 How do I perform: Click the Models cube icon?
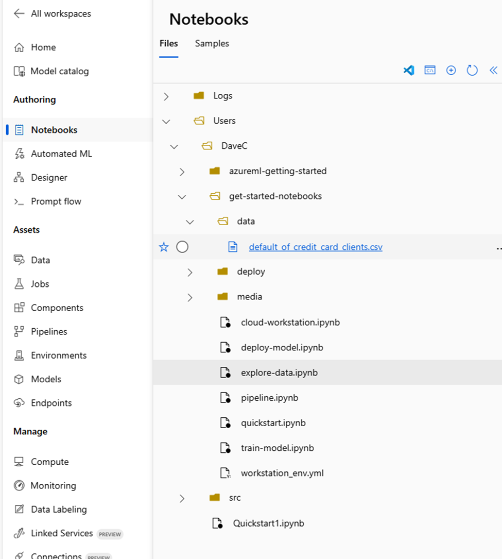19,379
